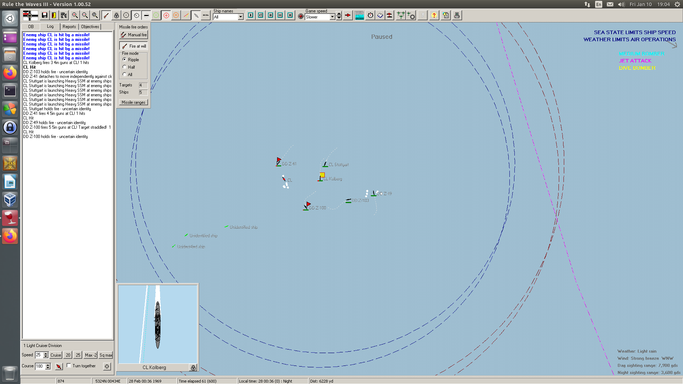Screen dimensions: 683x384
Task: Open help with yellow question mark
Action: [x=434, y=15]
